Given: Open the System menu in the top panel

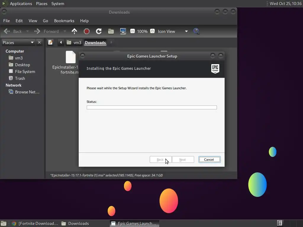Looking at the screenshot, I should 58,4.
